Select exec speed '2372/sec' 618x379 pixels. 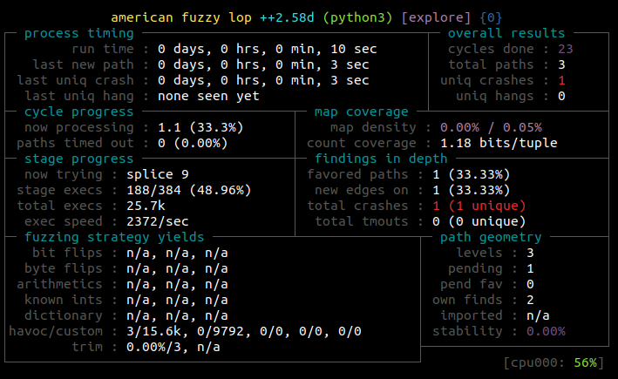[x=158, y=221]
